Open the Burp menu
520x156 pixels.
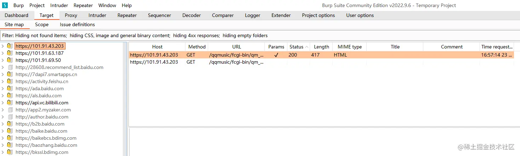pyautogui.click(x=19, y=5)
